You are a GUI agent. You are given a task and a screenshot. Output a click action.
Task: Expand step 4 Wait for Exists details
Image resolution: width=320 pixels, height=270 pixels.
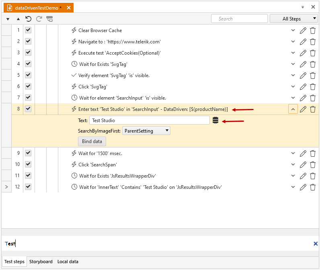(x=293, y=64)
